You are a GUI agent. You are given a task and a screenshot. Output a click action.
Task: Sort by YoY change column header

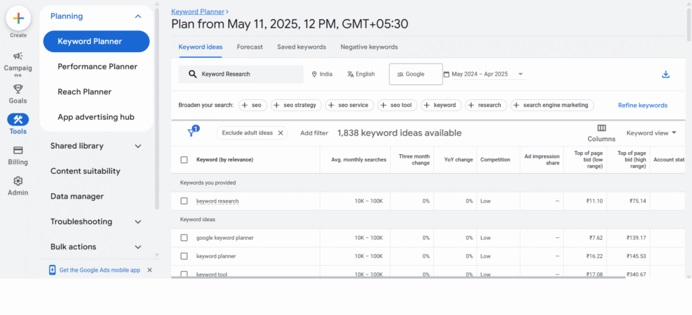[459, 160]
